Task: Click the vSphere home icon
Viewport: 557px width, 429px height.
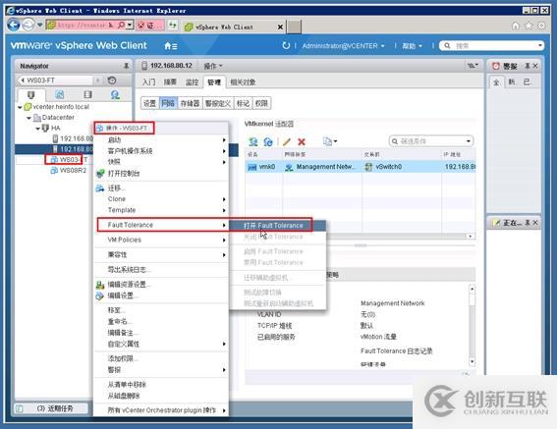Action: 171,46
